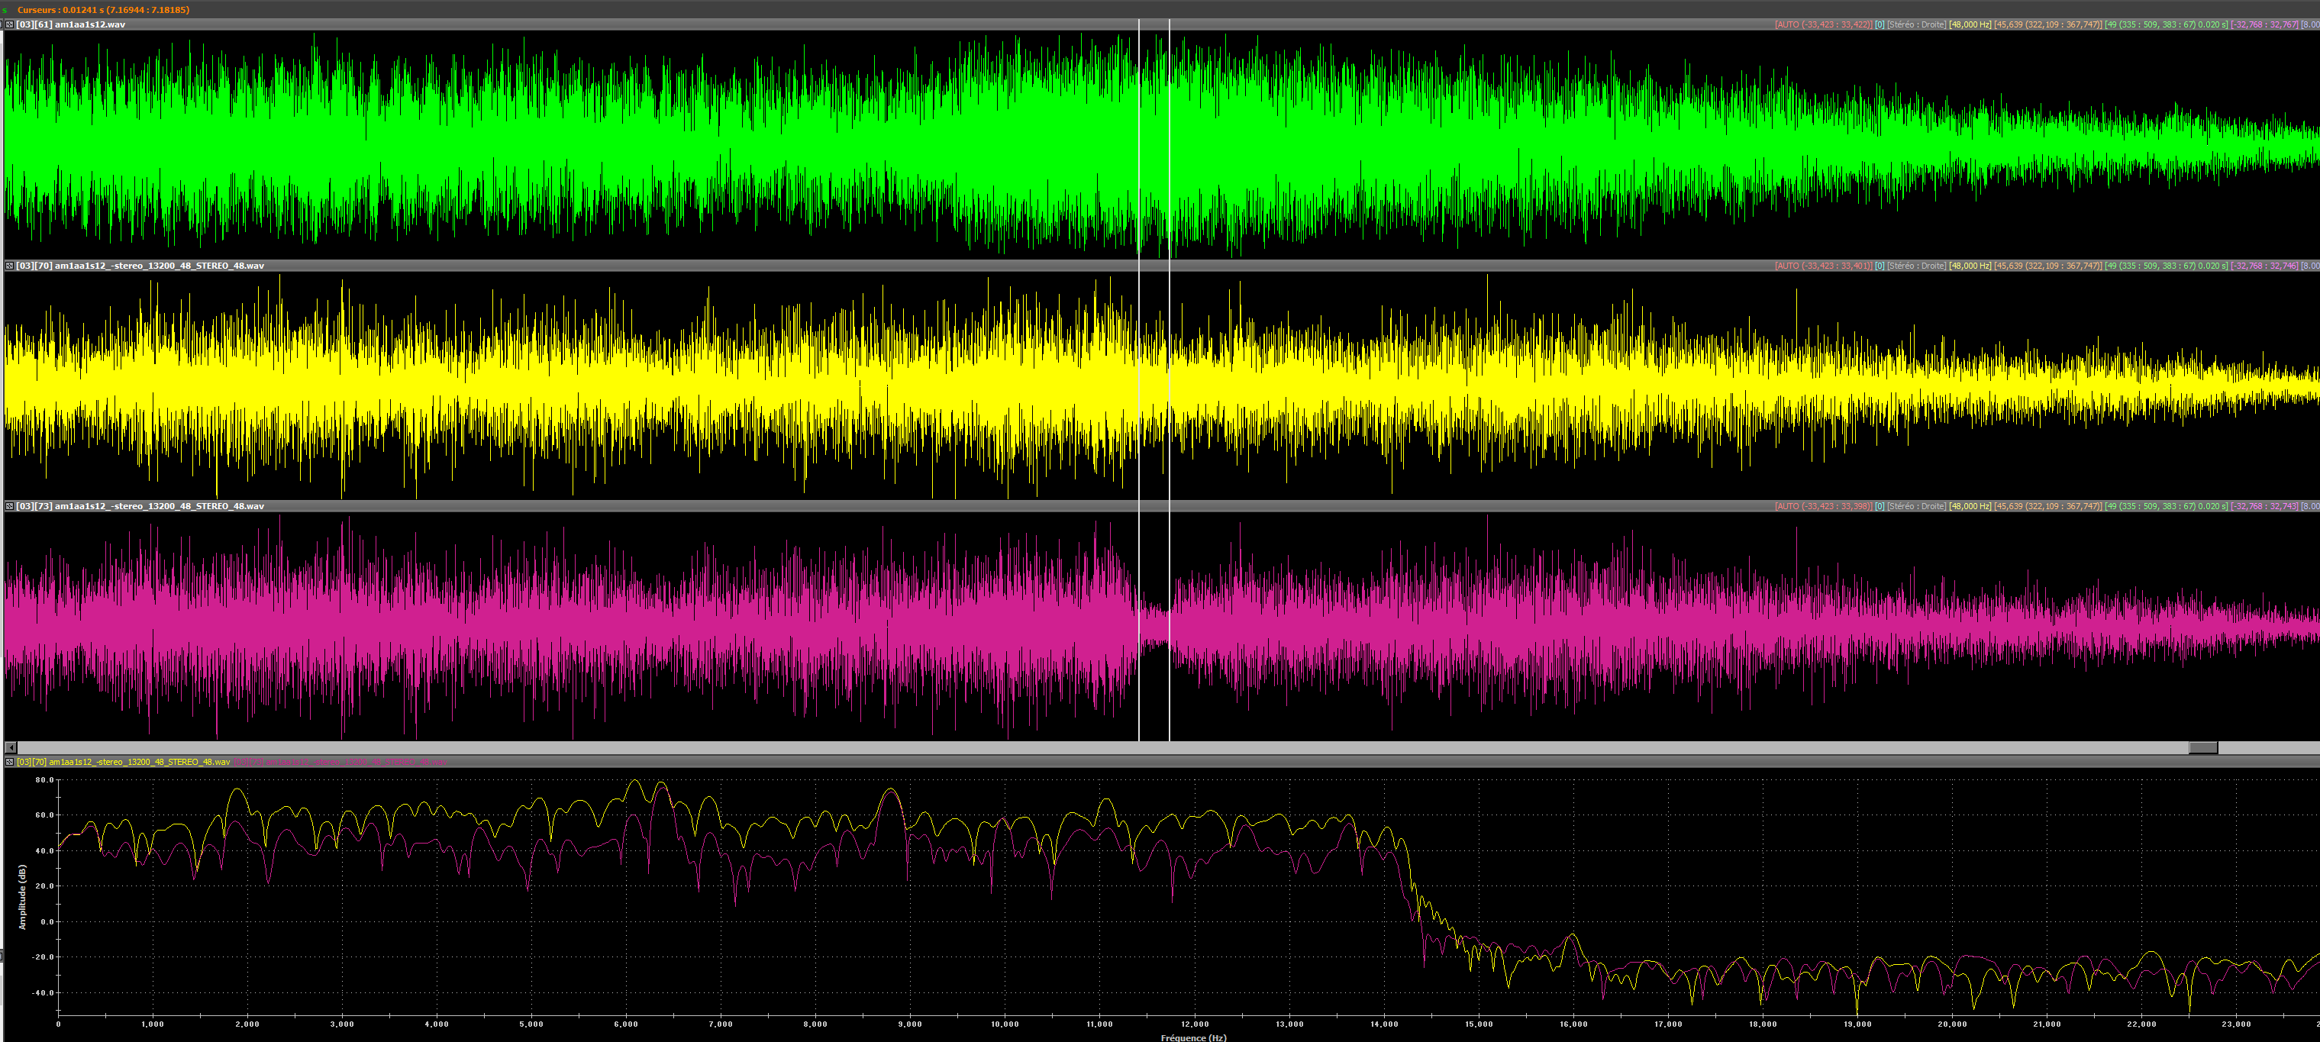The height and width of the screenshot is (1042, 2320).
Task: Click the icon on the spectrum panel header
Action: pos(9,762)
